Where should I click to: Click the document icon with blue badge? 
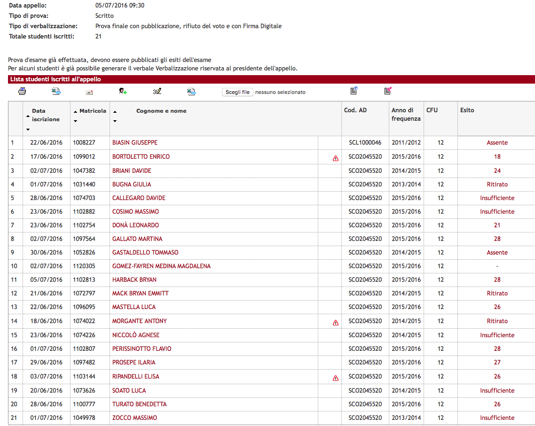tap(354, 91)
